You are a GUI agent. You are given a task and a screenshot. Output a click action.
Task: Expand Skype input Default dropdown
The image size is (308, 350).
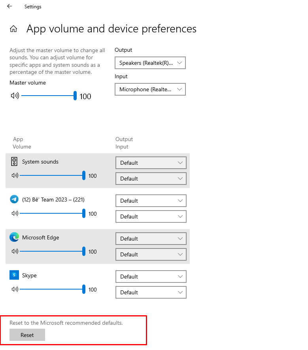151,292
